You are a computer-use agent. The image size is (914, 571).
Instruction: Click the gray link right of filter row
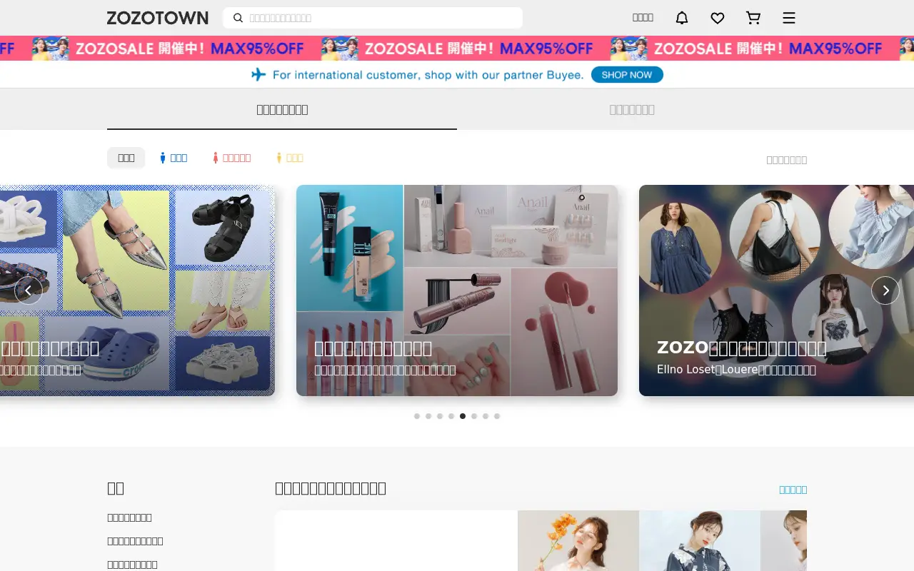click(786, 160)
